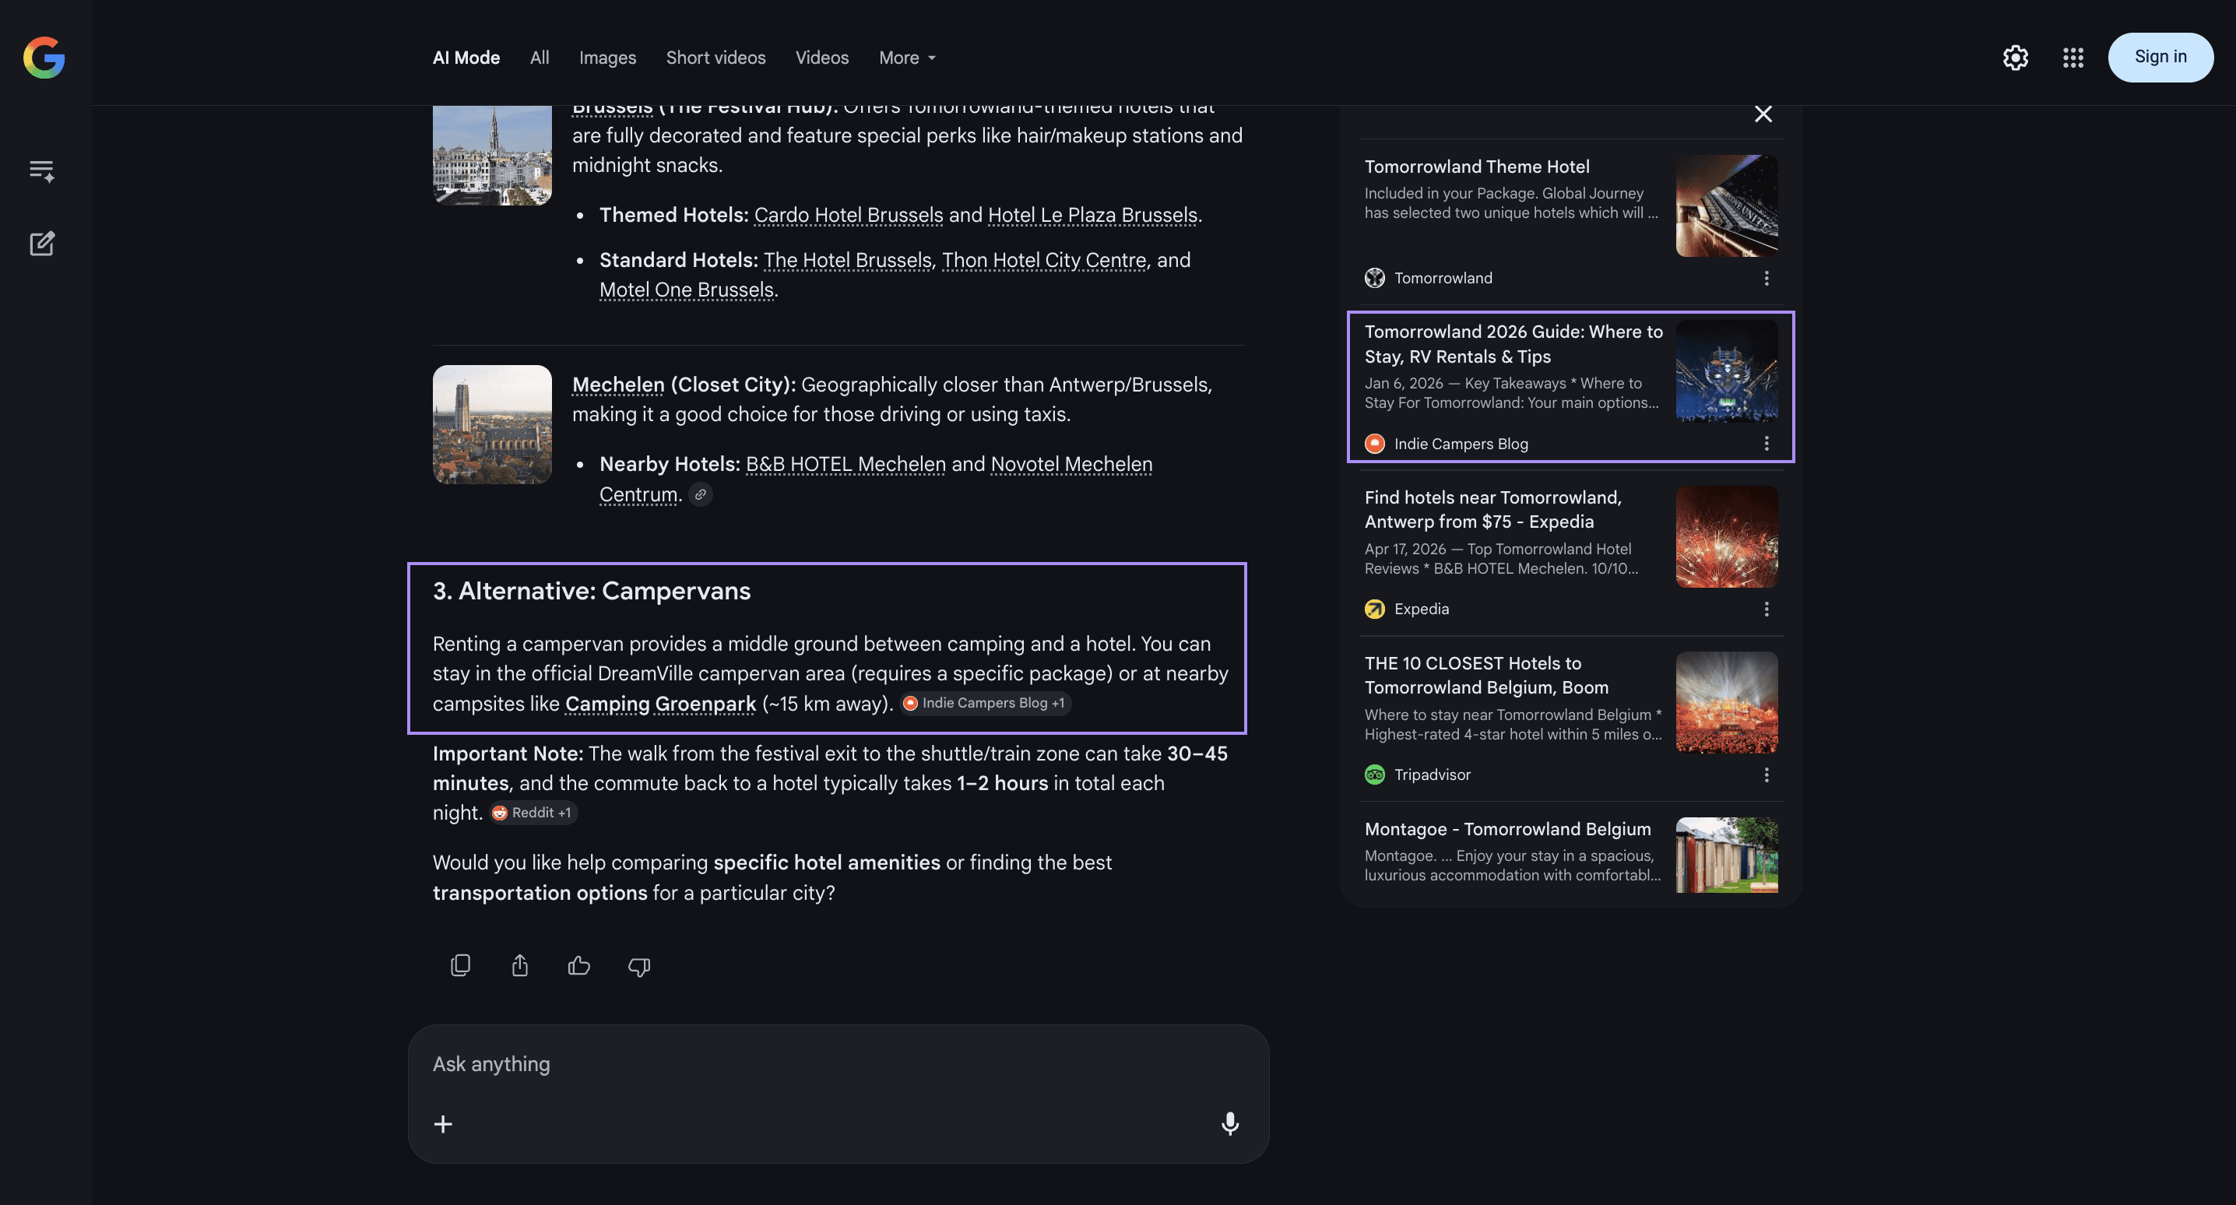The width and height of the screenshot is (2236, 1205).
Task: Open Thon Hotel City Centre link
Action: pyautogui.click(x=1044, y=259)
